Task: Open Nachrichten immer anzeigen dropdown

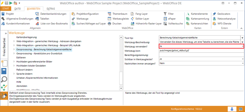Action: pos(243,63)
